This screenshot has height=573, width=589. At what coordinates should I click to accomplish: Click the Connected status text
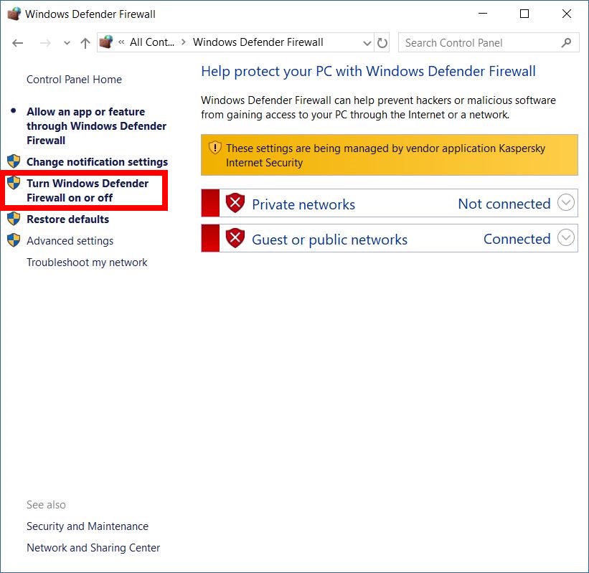tap(517, 239)
